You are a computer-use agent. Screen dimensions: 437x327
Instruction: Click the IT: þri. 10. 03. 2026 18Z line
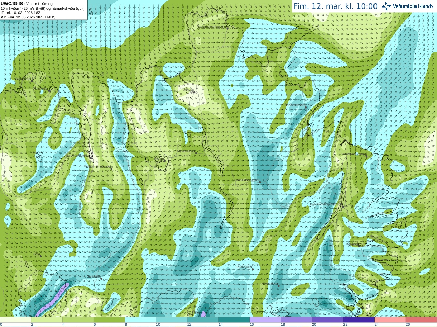click(20, 13)
